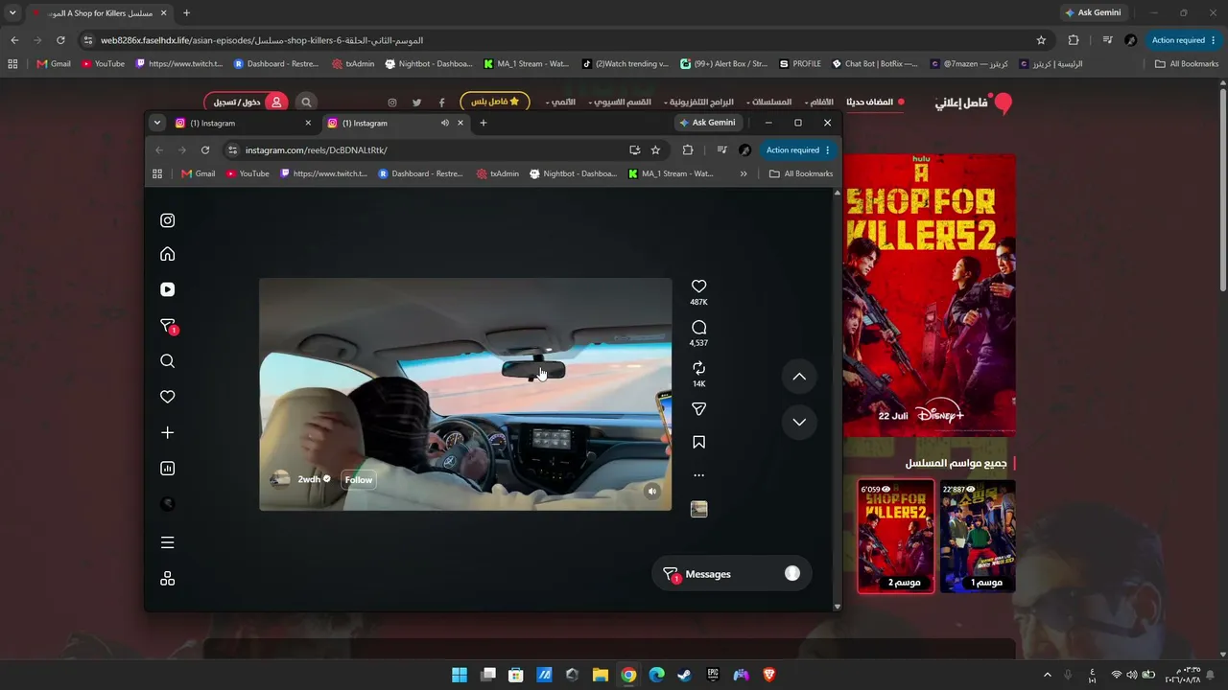Viewport: 1228px width, 690px height.
Task: Open the الأنمي dropdown menu on FaselHD
Action: [560, 102]
